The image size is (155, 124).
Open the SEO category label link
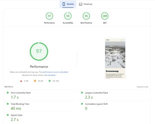point(105,23)
